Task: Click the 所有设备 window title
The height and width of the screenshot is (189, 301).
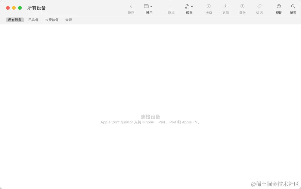Action: 36,8
